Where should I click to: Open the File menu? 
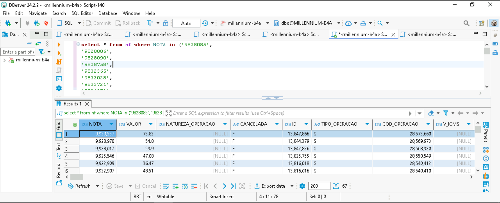point(6,13)
